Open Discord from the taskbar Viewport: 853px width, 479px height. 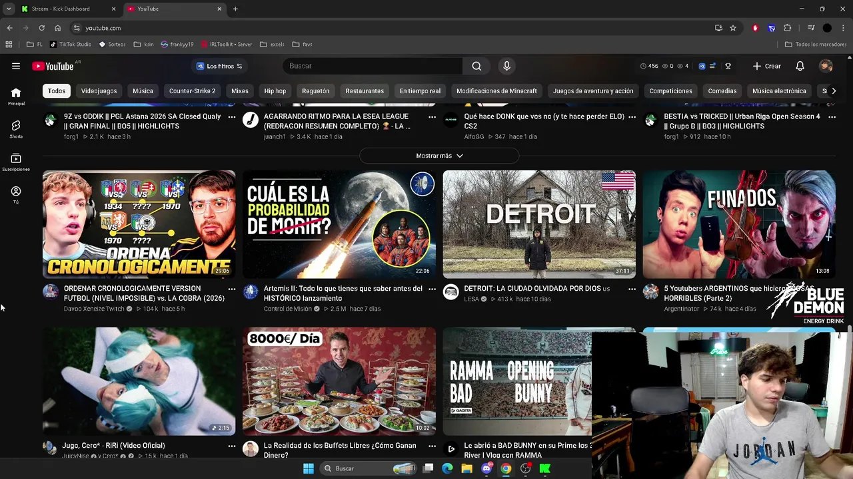coord(486,468)
